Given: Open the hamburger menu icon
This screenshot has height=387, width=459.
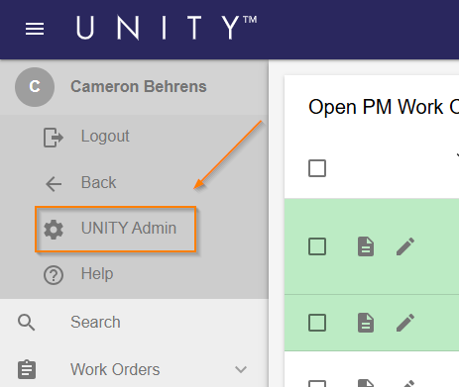Looking at the screenshot, I should tap(35, 29).
